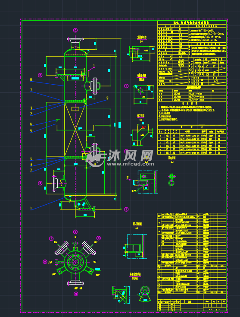This screenshot has width=240, height=317.
Task: Click part callout number 6 left of the vessel
Action: [x=31, y=124]
